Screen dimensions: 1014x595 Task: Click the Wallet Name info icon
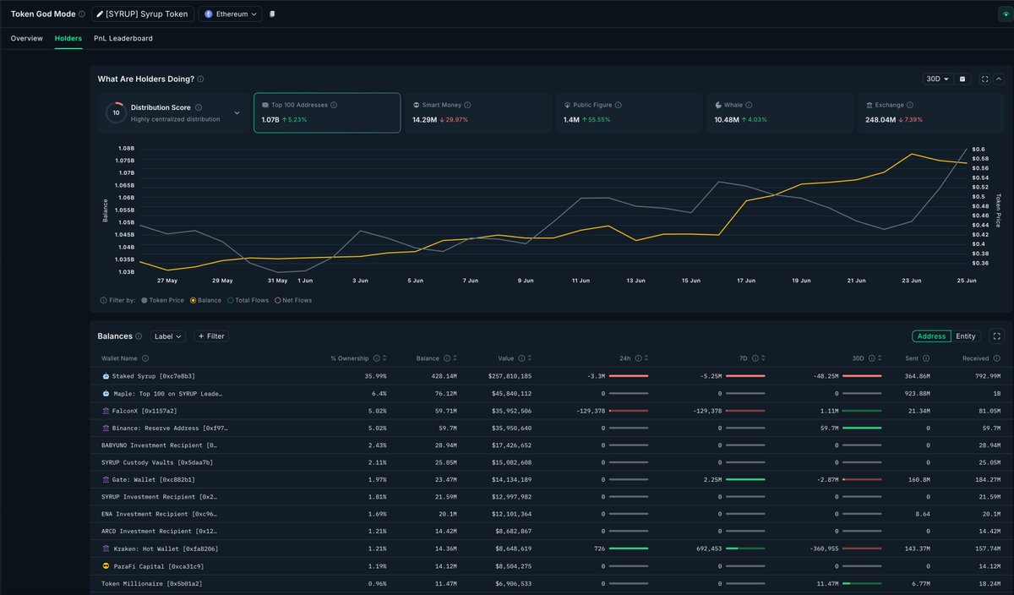click(x=145, y=358)
